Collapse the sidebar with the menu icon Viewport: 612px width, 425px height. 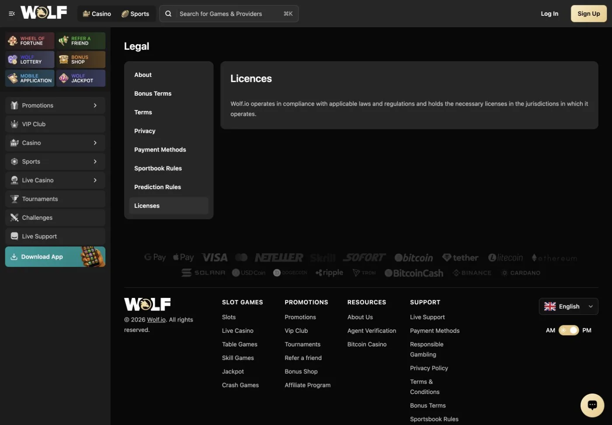click(x=12, y=14)
